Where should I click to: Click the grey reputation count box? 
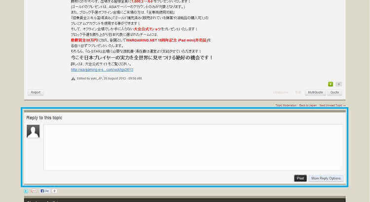[x=338, y=84]
